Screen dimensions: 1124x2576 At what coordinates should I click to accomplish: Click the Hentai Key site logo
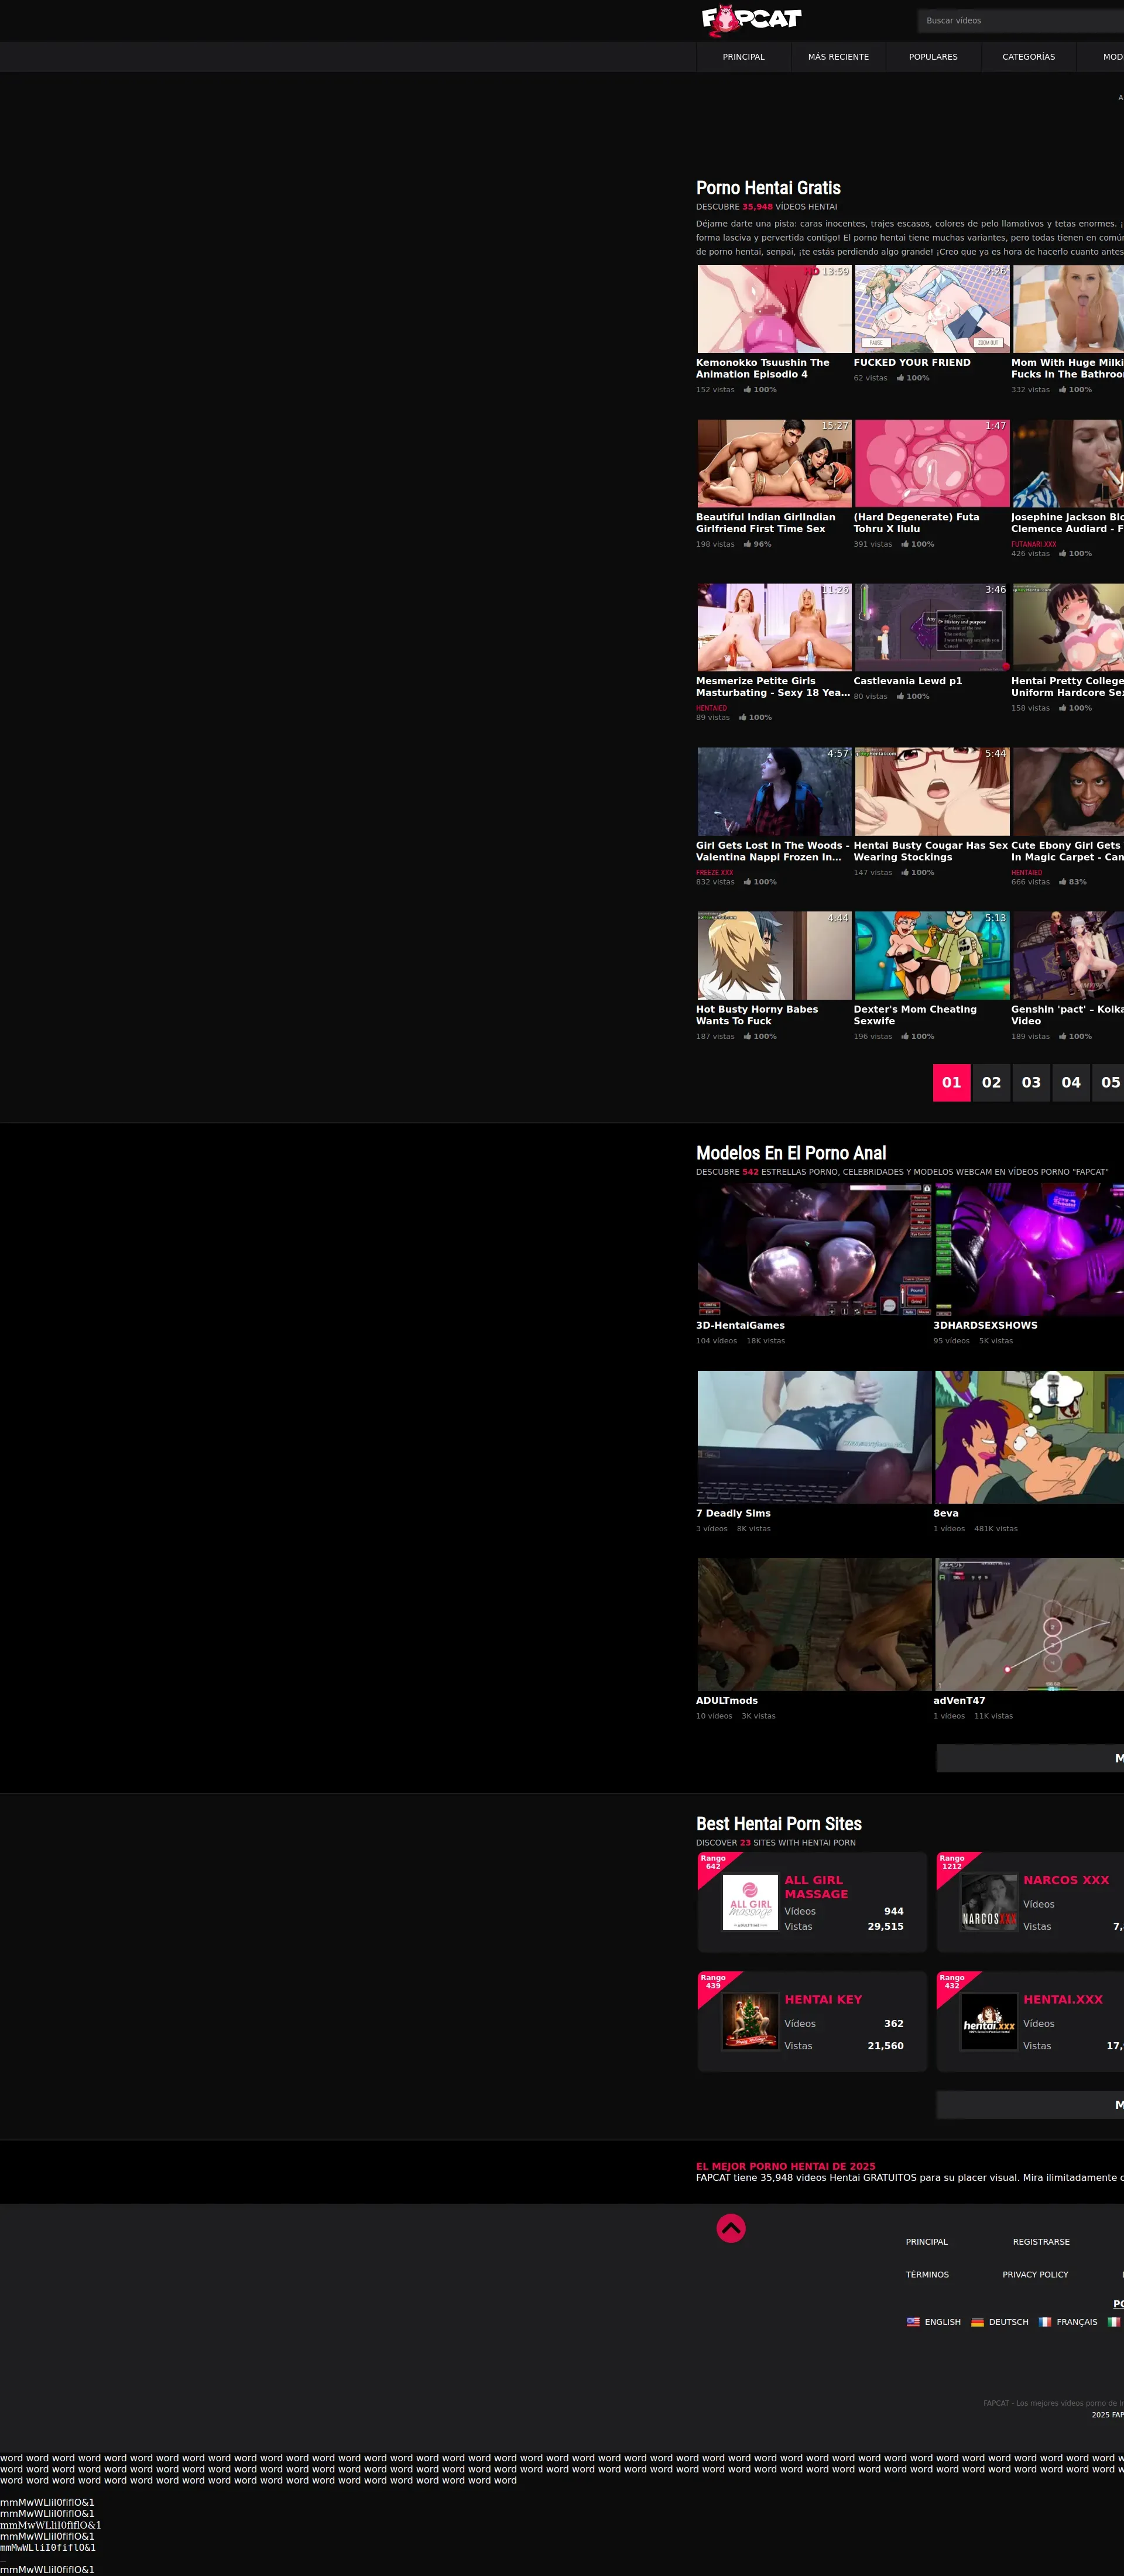tap(750, 2021)
